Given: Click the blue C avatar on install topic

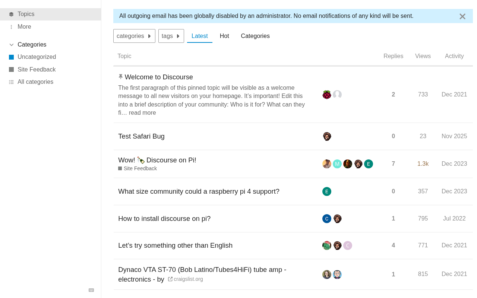Looking at the screenshot, I should (x=327, y=219).
